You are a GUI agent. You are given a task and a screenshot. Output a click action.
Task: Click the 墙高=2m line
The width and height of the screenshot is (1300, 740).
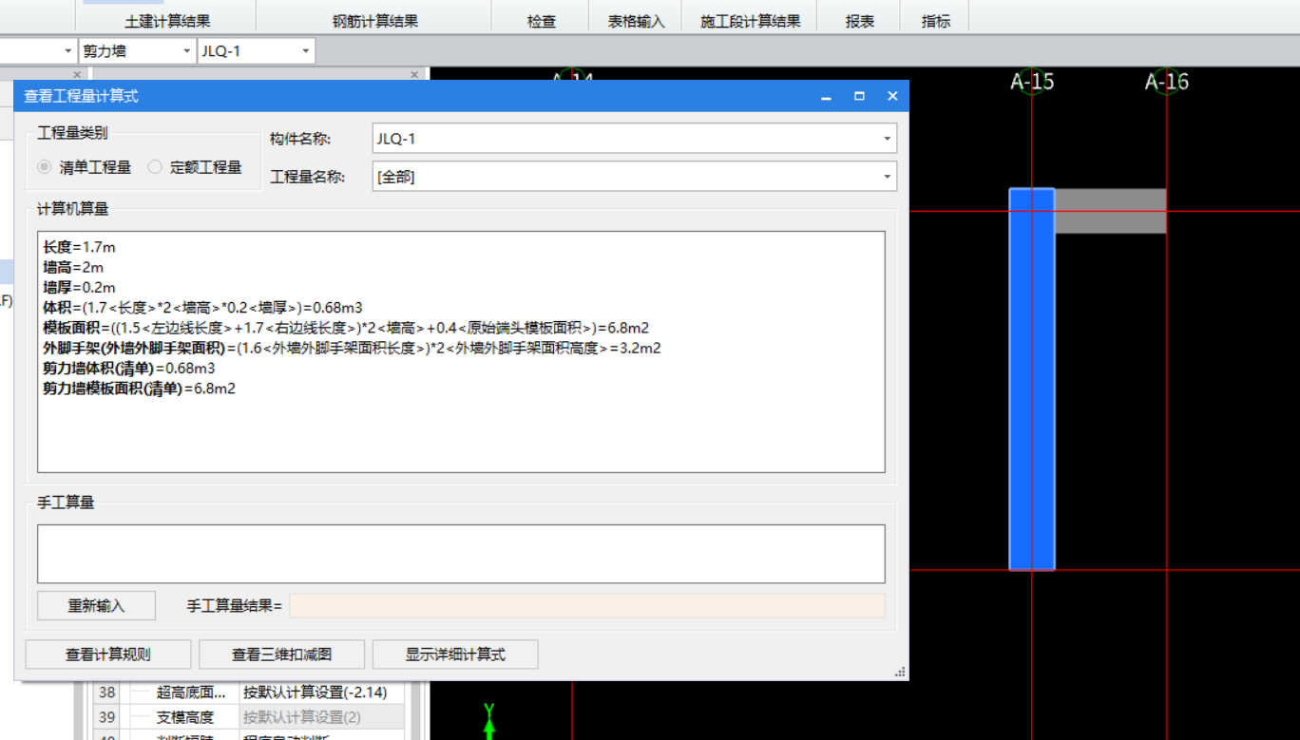[x=73, y=268]
